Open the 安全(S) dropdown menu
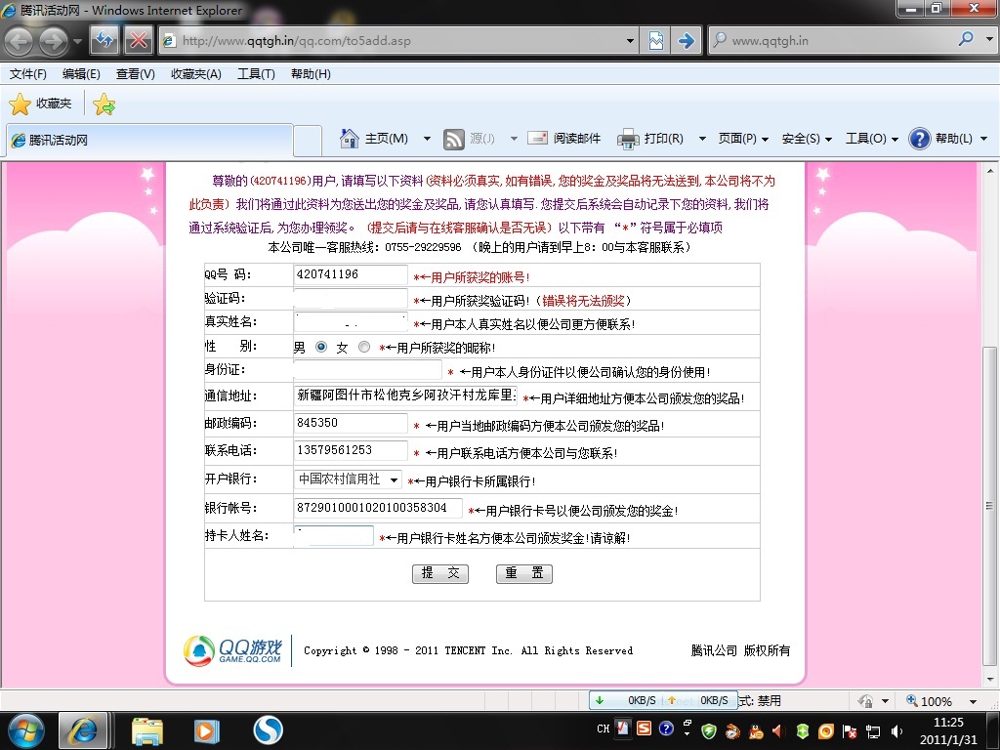The image size is (1000, 750). coord(807,139)
